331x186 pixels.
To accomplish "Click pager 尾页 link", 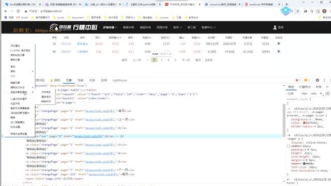I will 198,60.
